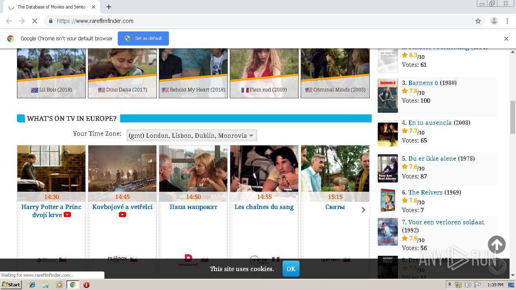Screen dimensions: 516x290
Task: Open the media player taskbar icon
Action: pos(59,285)
